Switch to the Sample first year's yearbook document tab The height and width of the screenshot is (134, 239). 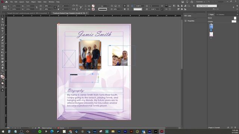[x=27, y=13]
